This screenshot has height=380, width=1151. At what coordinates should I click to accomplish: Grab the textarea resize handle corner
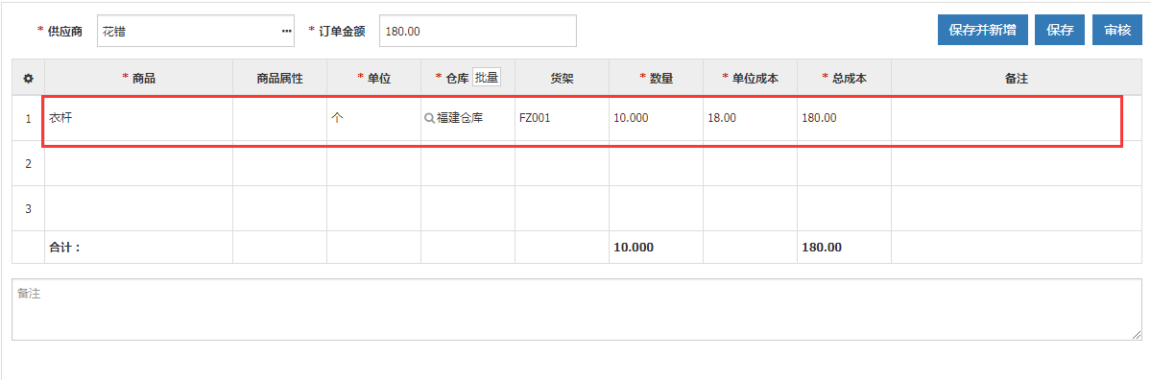pyautogui.click(x=1137, y=335)
